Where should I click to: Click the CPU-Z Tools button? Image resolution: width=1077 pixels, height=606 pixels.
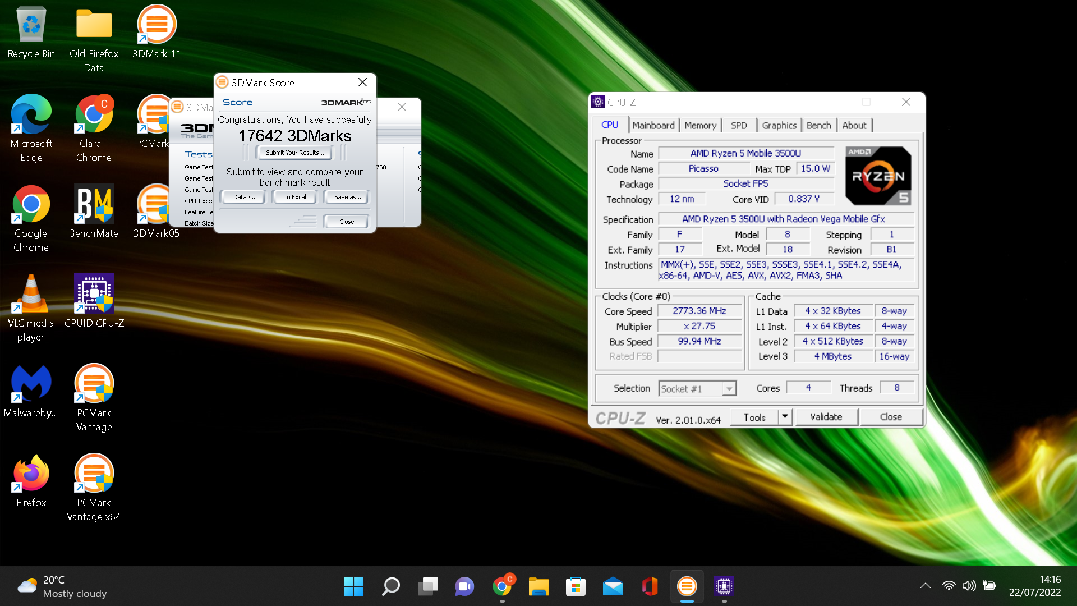(754, 417)
